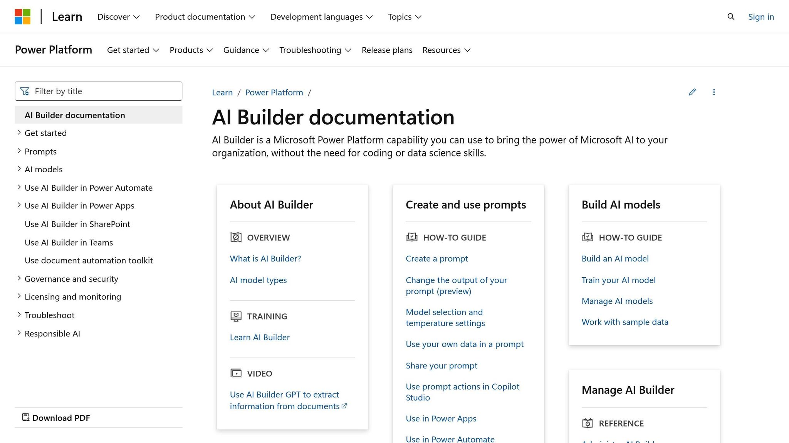This screenshot has height=443, width=789.
Task: Open the Create a prompt link
Action: pos(437,258)
